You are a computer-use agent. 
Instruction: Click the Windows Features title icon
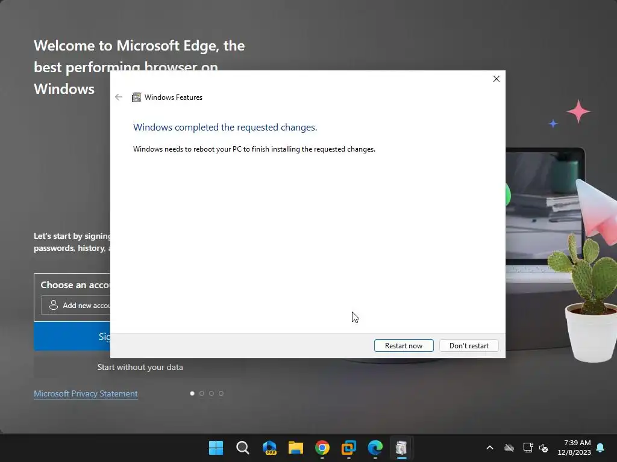[x=136, y=97]
